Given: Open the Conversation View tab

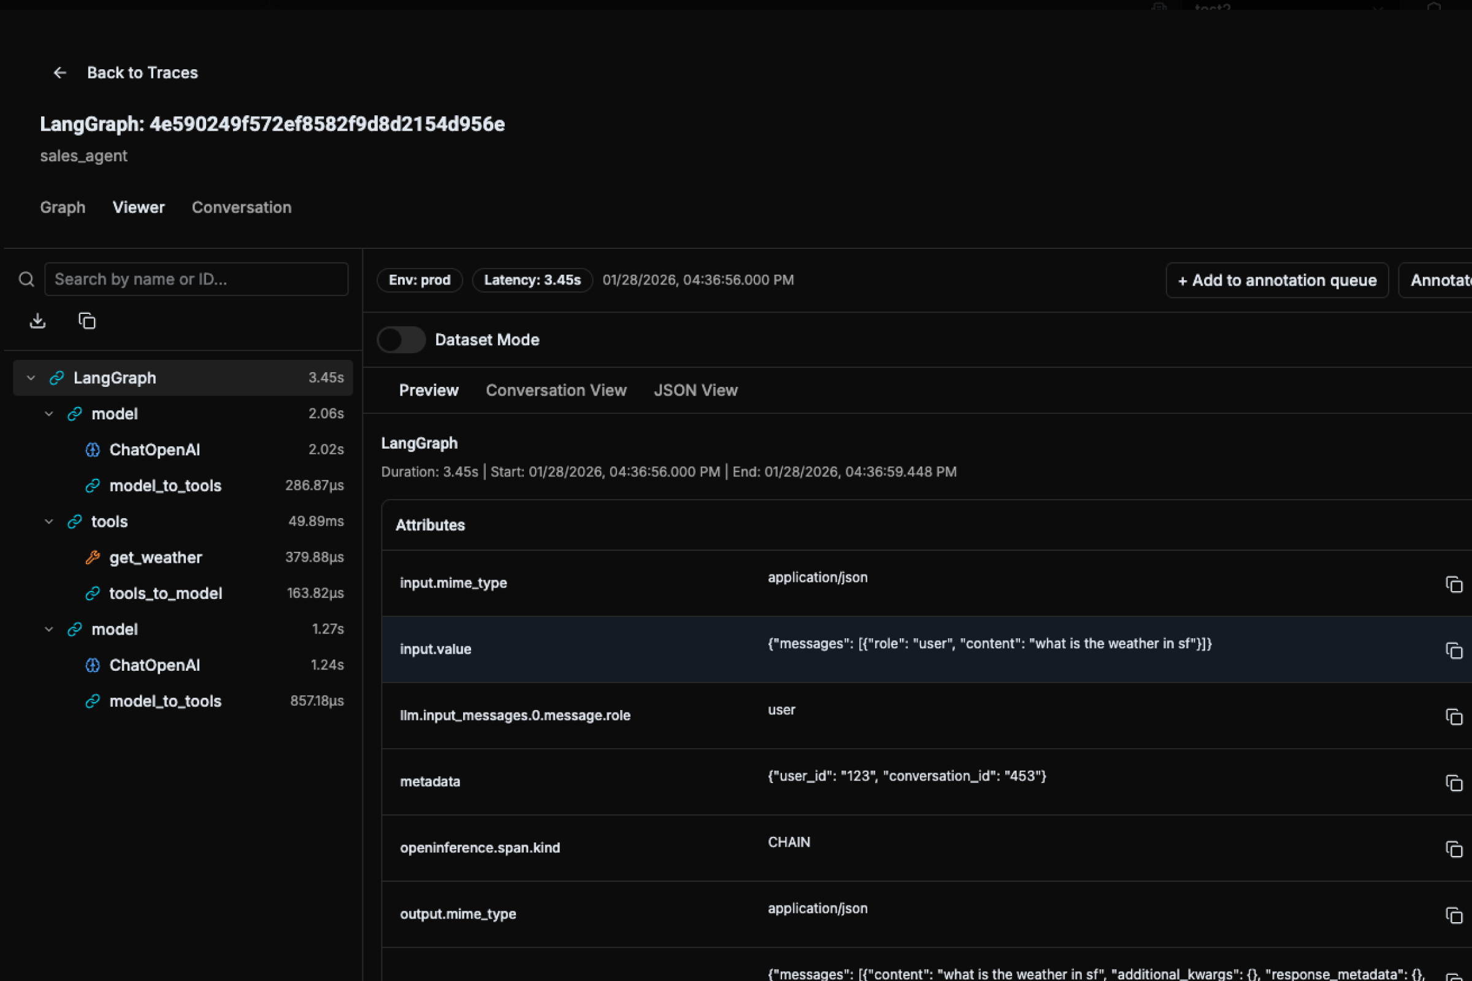Looking at the screenshot, I should pyautogui.click(x=556, y=391).
